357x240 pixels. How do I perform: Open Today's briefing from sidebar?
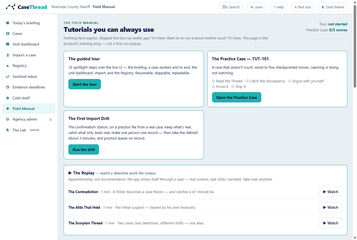tap(29, 23)
